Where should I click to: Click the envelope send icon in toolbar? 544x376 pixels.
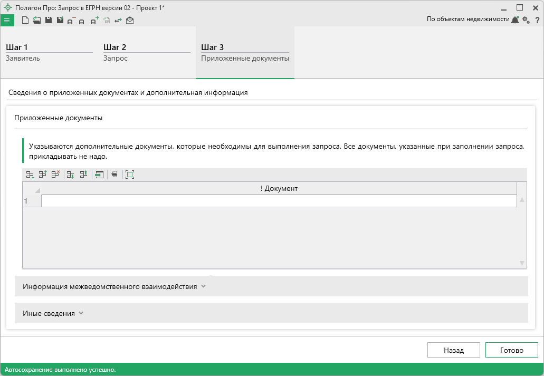(130, 21)
